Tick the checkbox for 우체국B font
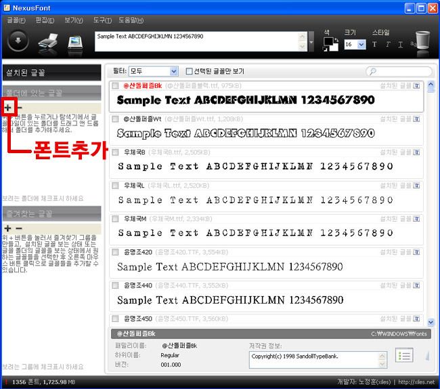Viewport: 440px width, 389px height. (115, 152)
